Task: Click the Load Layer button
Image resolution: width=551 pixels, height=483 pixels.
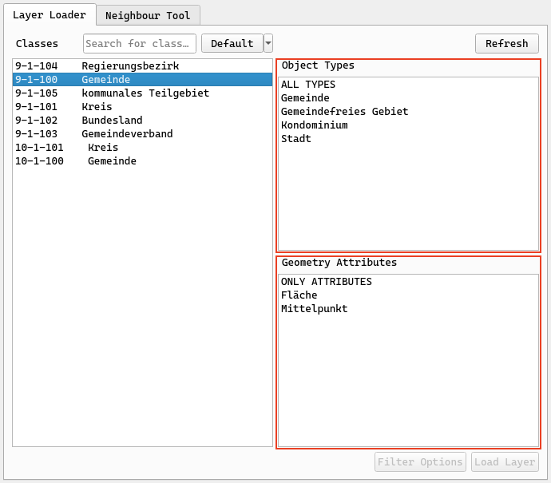Action: coord(505,462)
